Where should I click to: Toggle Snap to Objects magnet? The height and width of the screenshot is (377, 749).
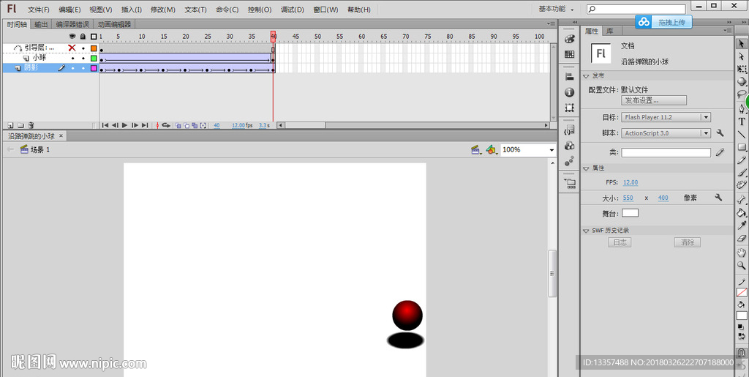[742, 352]
